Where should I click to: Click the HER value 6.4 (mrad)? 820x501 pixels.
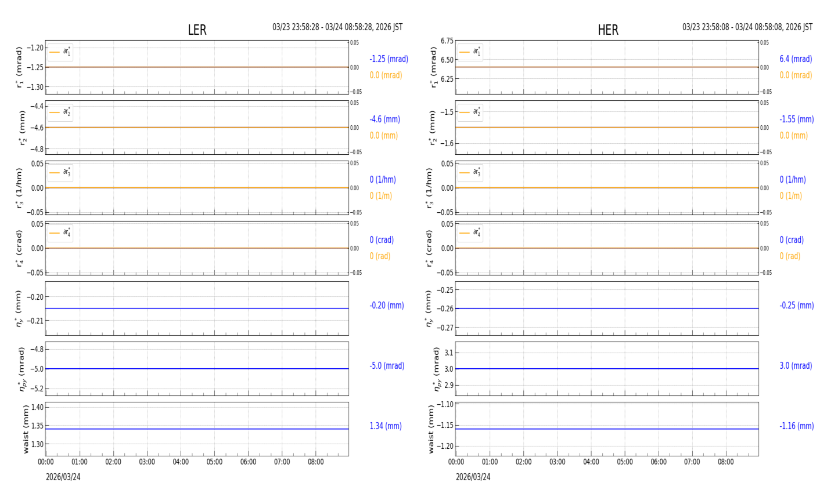pos(796,59)
